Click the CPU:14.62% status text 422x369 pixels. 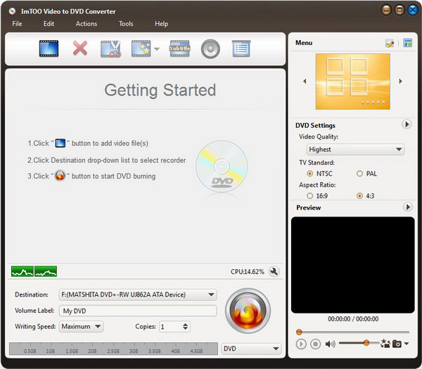tap(248, 272)
